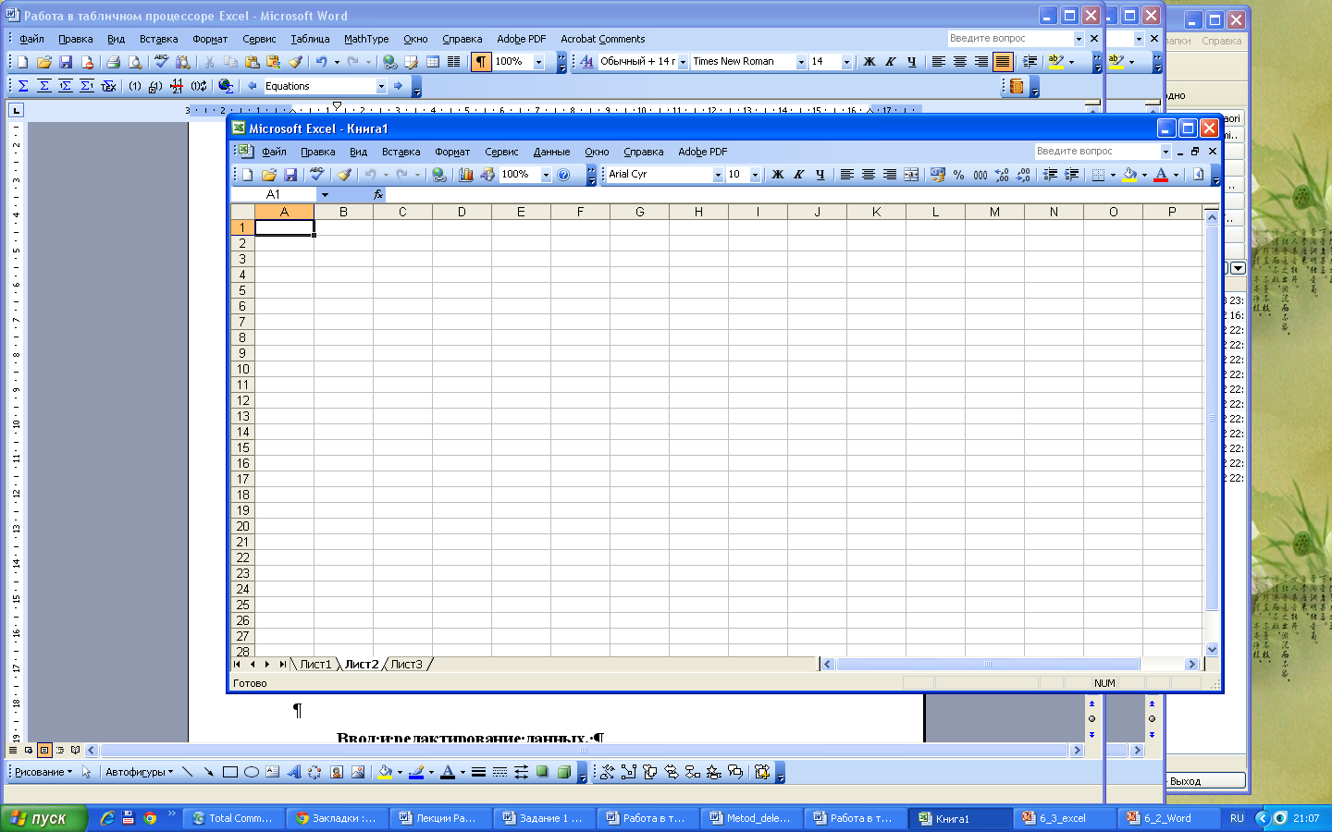Open Word Таблица menu
1332x832 pixels.
click(x=310, y=39)
